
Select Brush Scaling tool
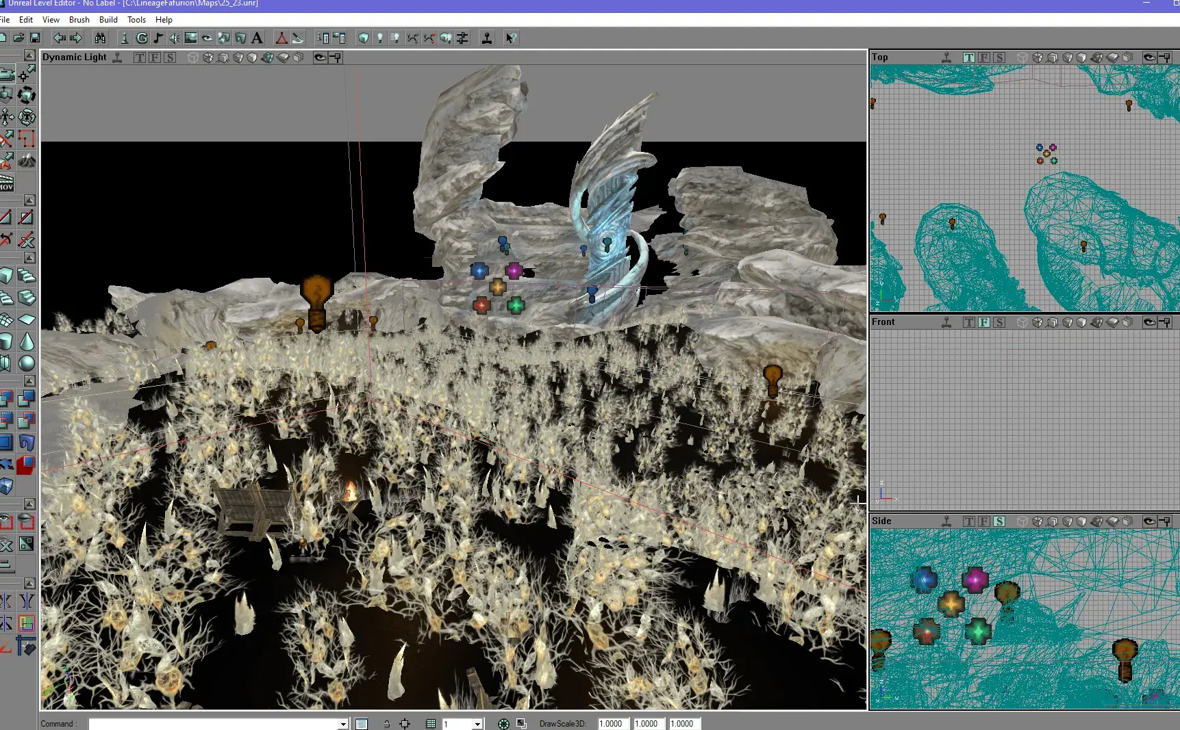[6, 95]
